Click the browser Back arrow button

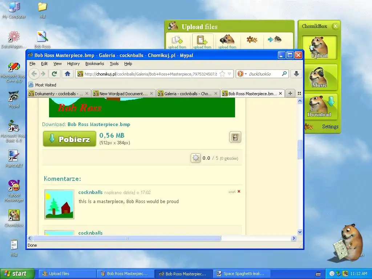pyautogui.click(x=34, y=74)
